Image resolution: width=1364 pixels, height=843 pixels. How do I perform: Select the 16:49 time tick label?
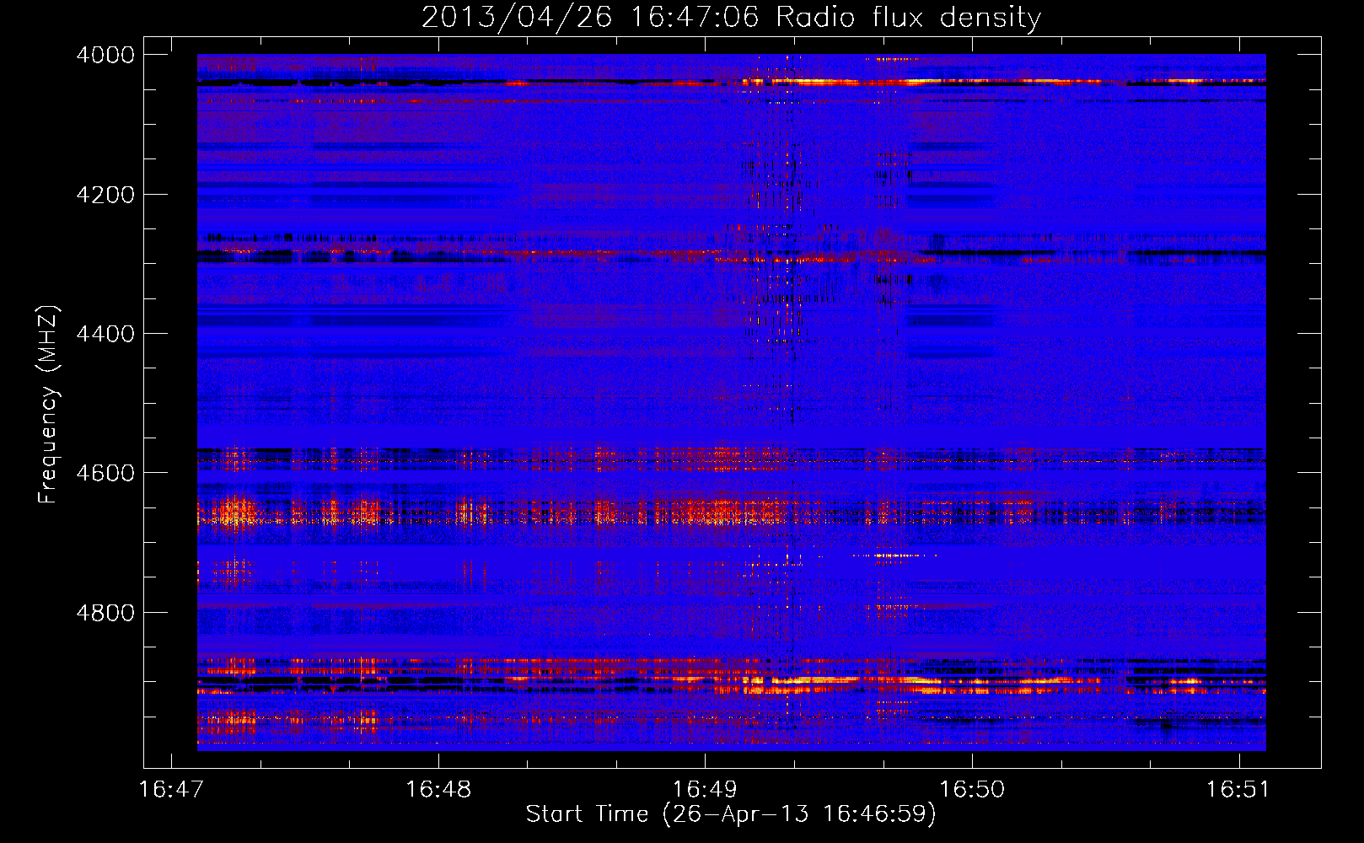tap(705, 789)
